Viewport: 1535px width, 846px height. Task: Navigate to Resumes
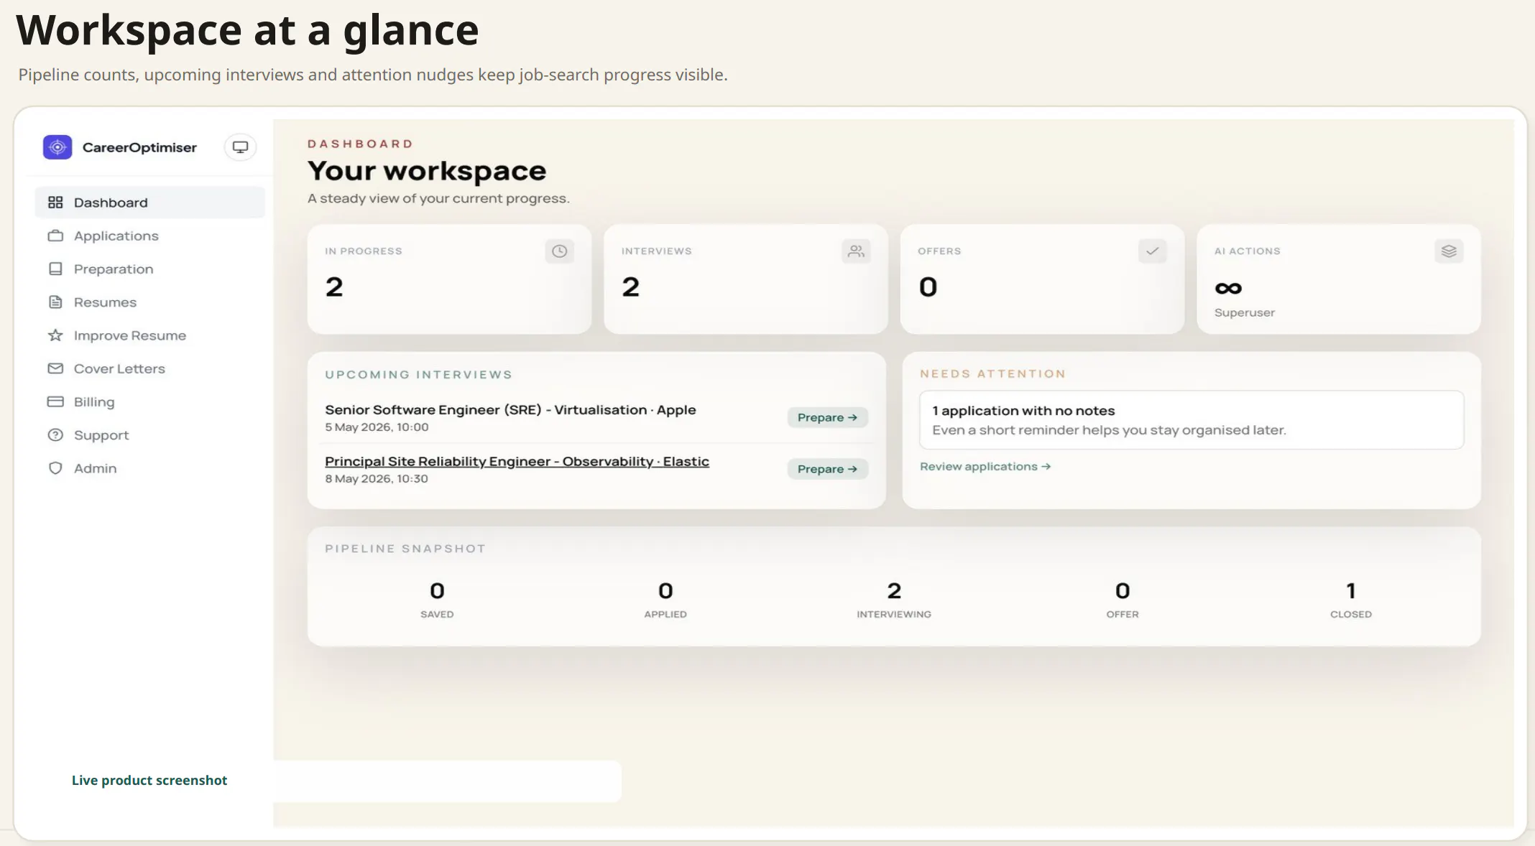coord(149,302)
